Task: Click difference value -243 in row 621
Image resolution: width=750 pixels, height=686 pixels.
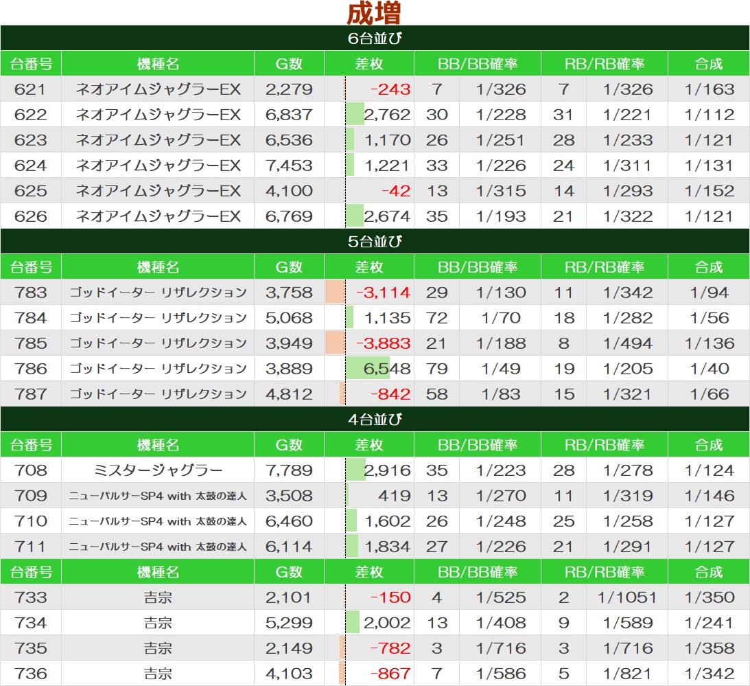Action: pyautogui.click(x=390, y=89)
